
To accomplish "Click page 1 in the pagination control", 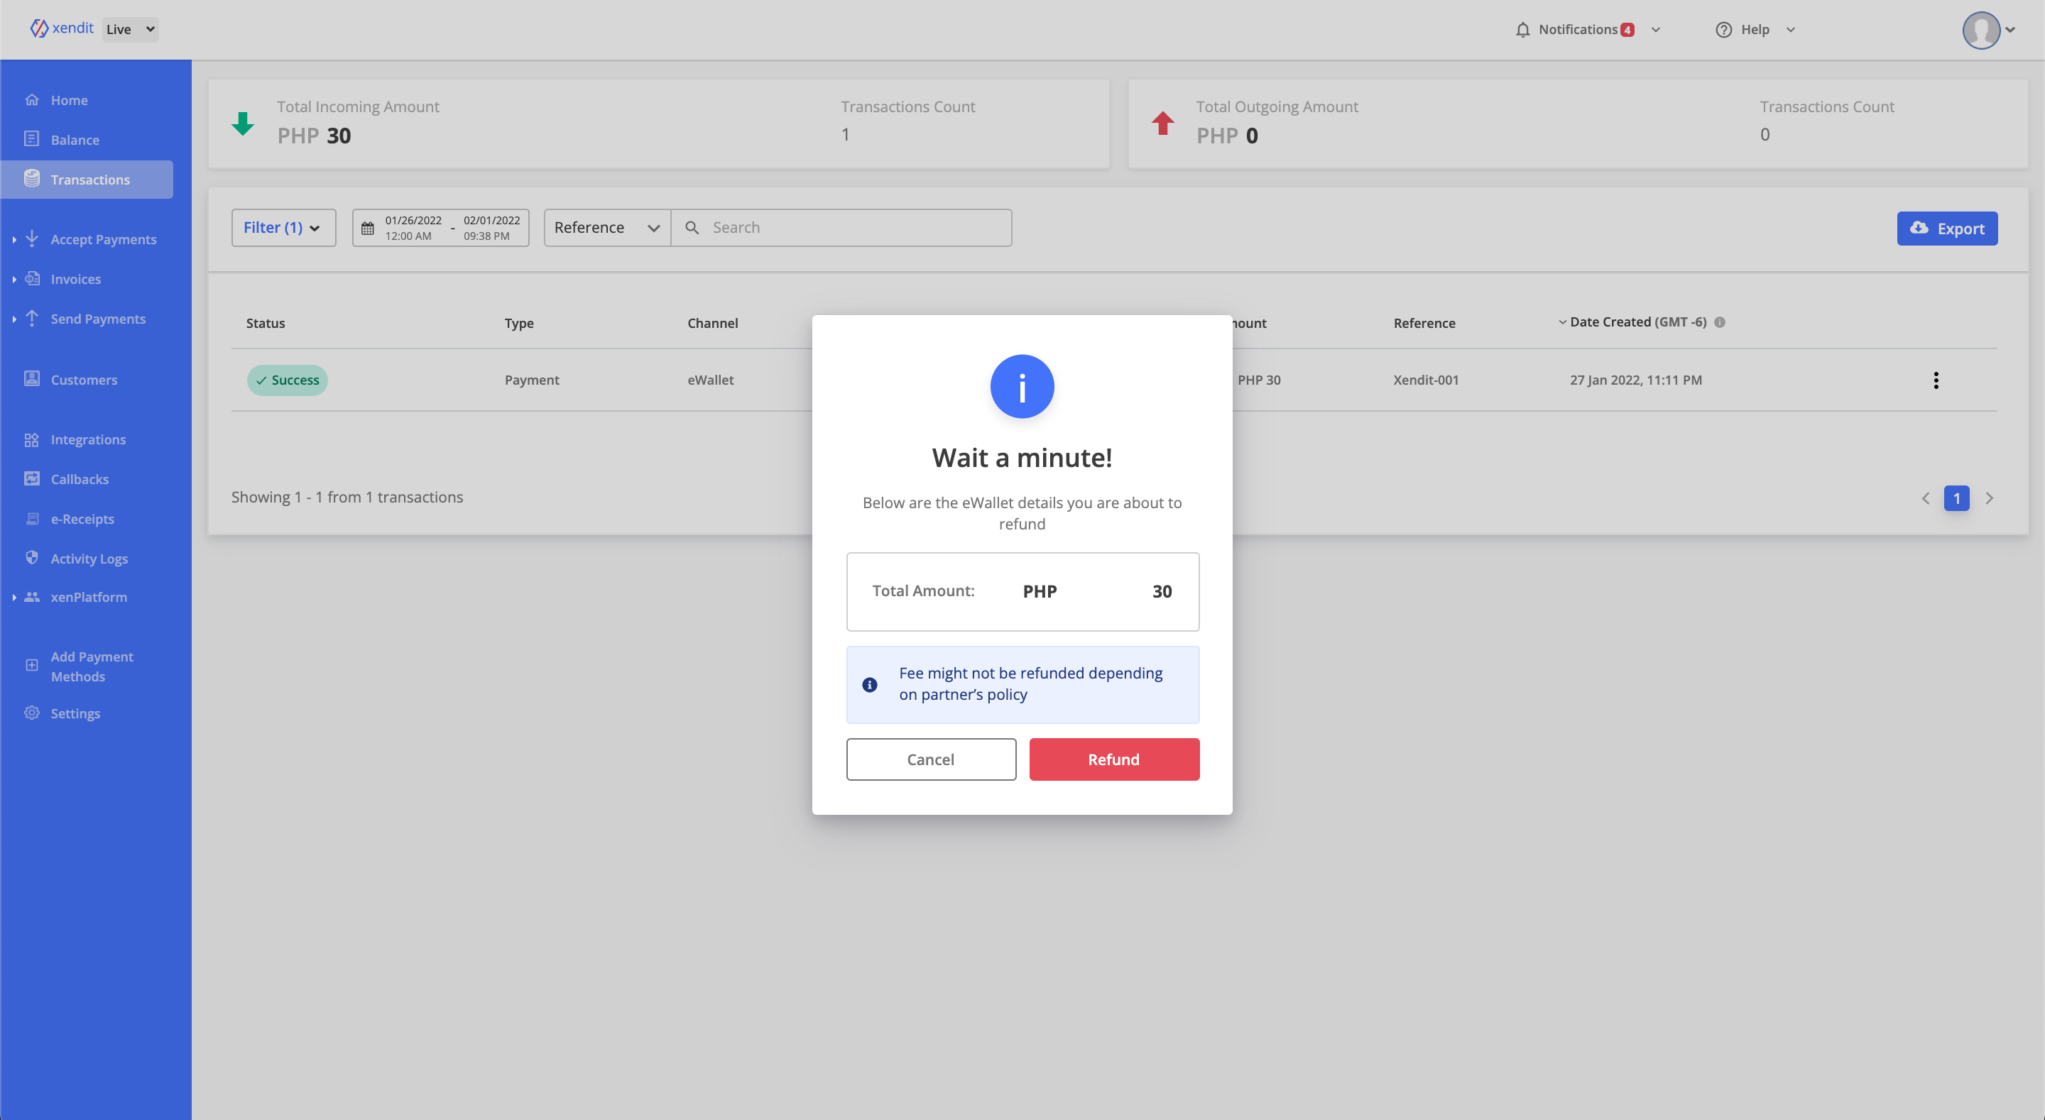I will pyautogui.click(x=1956, y=498).
